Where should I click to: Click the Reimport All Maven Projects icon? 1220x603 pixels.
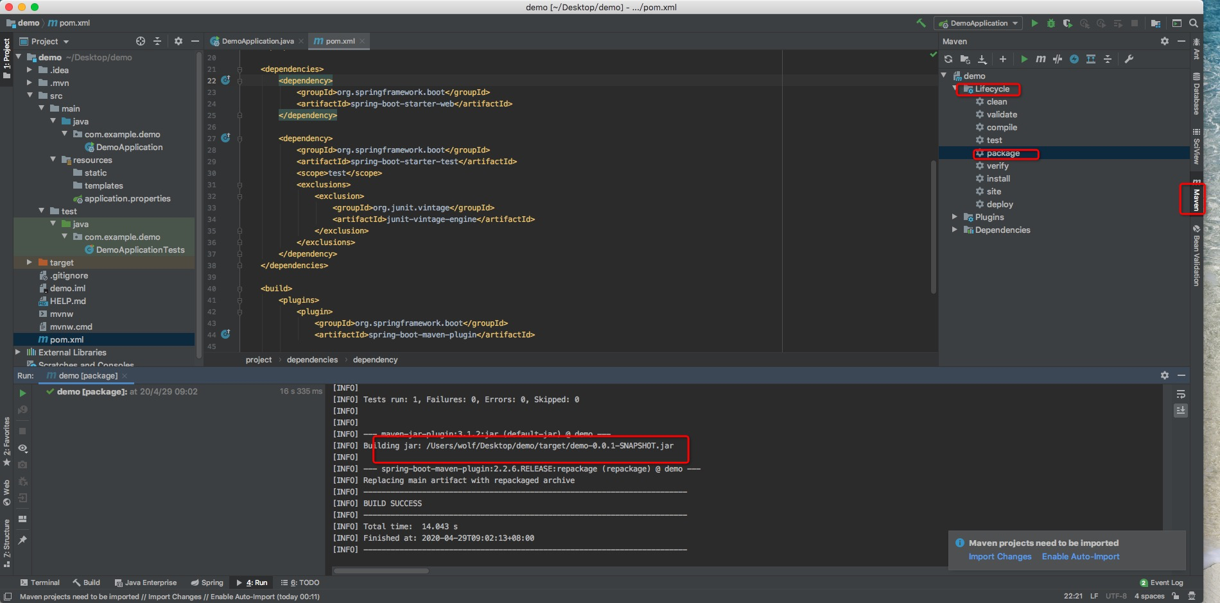(948, 59)
